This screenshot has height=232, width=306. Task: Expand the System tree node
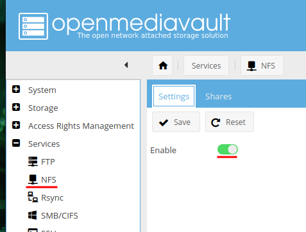click(x=16, y=89)
